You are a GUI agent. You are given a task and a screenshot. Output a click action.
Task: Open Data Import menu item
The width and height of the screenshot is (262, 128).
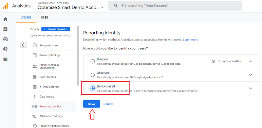click(47, 97)
